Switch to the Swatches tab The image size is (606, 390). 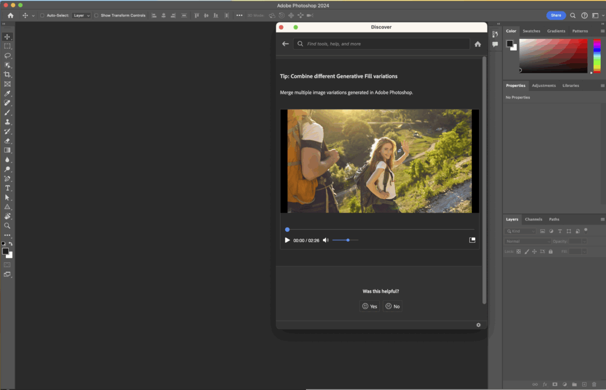coord(531,31)
